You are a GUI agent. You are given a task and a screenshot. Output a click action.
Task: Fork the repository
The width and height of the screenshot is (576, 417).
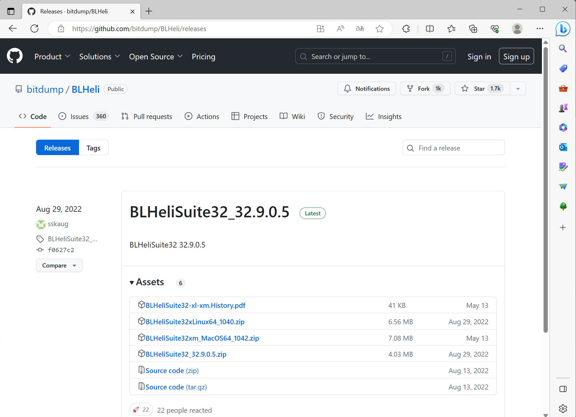tap(425, 89)
